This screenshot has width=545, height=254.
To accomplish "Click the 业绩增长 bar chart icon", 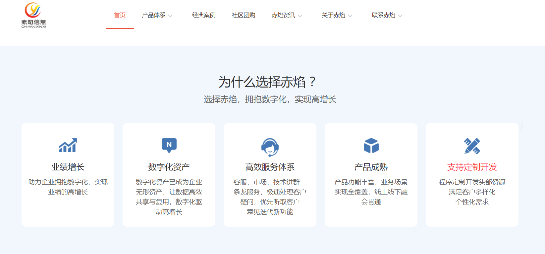I will pyautogui.click(x=68, y=145).
